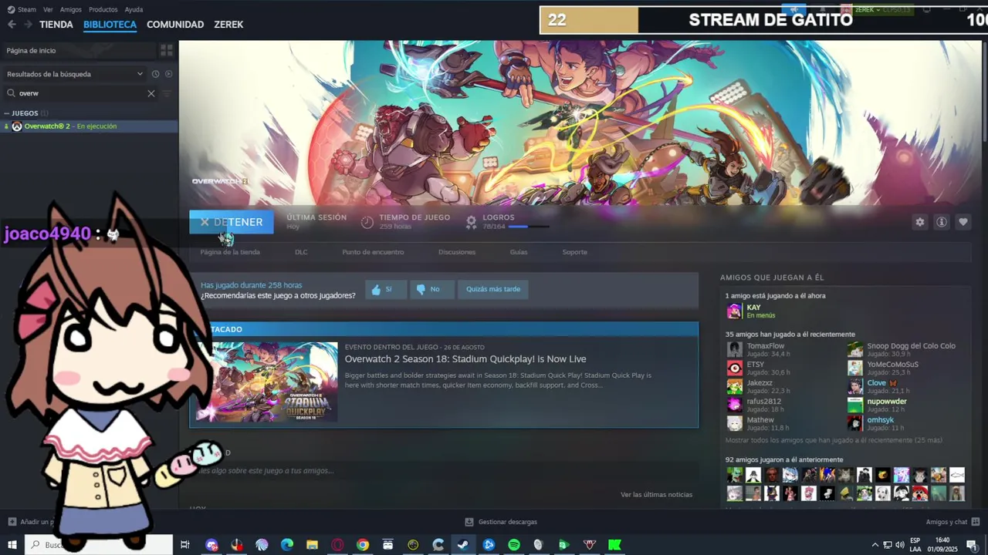Click the thumbs up recommend icon
The image size is (988, 555).
(376, 290)
